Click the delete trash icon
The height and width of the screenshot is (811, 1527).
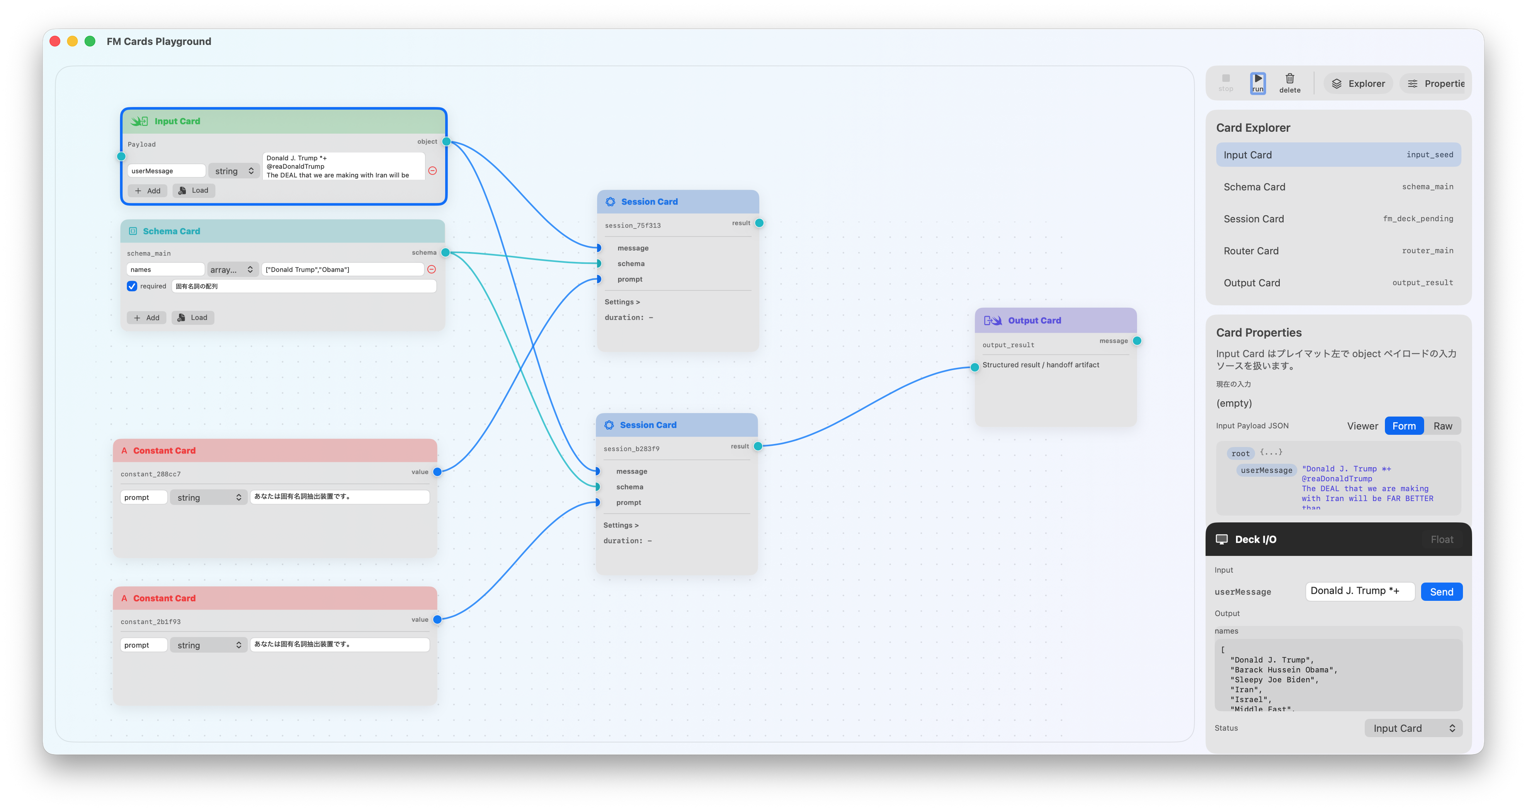tap(1289, 79)
